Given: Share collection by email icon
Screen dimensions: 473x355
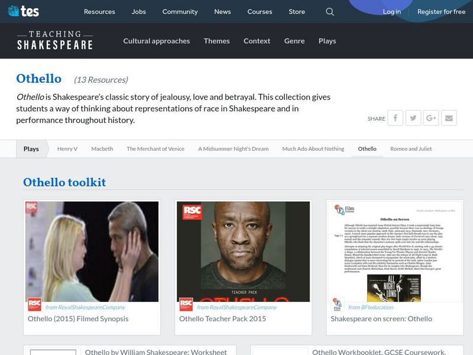Looking at the screenshot, I should pyautogui.click(x=449, y=118).
